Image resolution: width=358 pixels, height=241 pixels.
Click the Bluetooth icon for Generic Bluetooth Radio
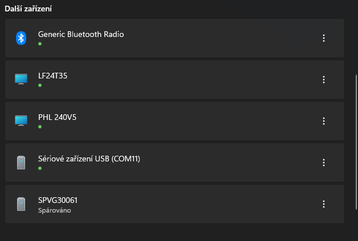click(x=21, y=38)
